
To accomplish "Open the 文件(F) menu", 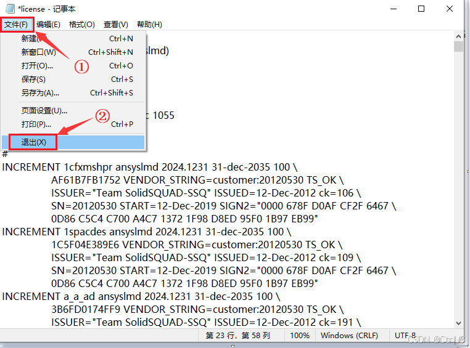I will click(16, 25).
